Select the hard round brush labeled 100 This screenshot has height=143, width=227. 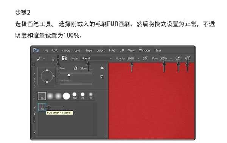pos(75,96)
